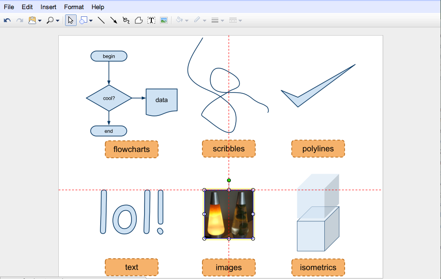Image resolution: width=441 pixels, height=279 pixels.
Task: Select the Insert Image tool
Action: 163,20
